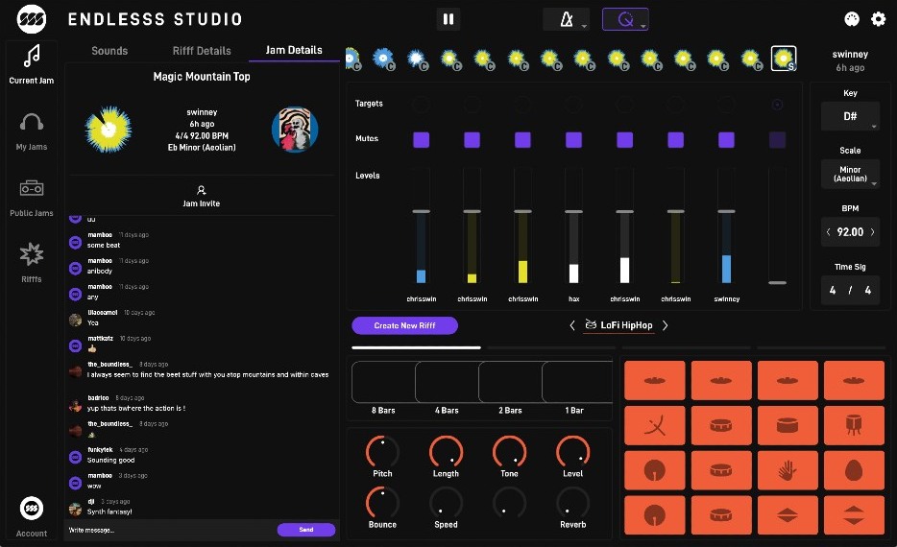Toggle the metronome icon
Viewport: 897px width, 547px height.
[566, 19]
